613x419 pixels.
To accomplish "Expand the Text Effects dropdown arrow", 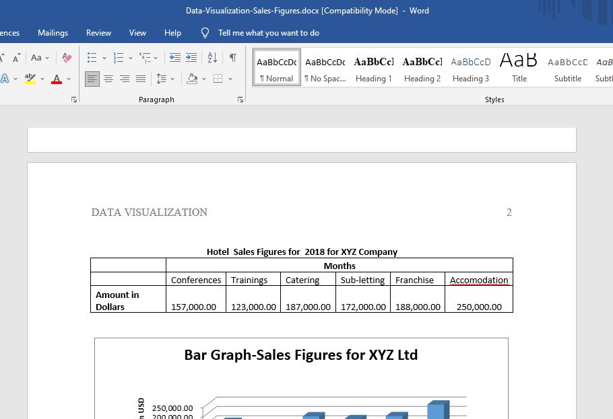I will pos(15,79).
